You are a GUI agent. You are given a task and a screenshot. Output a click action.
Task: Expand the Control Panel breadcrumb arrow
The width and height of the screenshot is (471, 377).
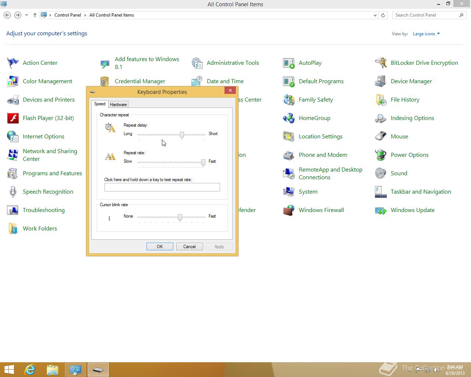click(85, 15)
